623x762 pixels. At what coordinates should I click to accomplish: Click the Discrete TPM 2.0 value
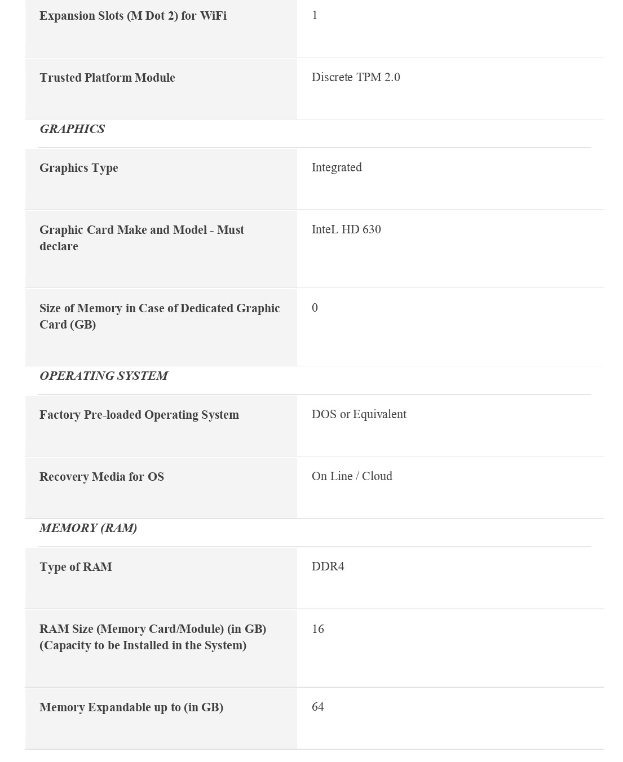(356, 77)
